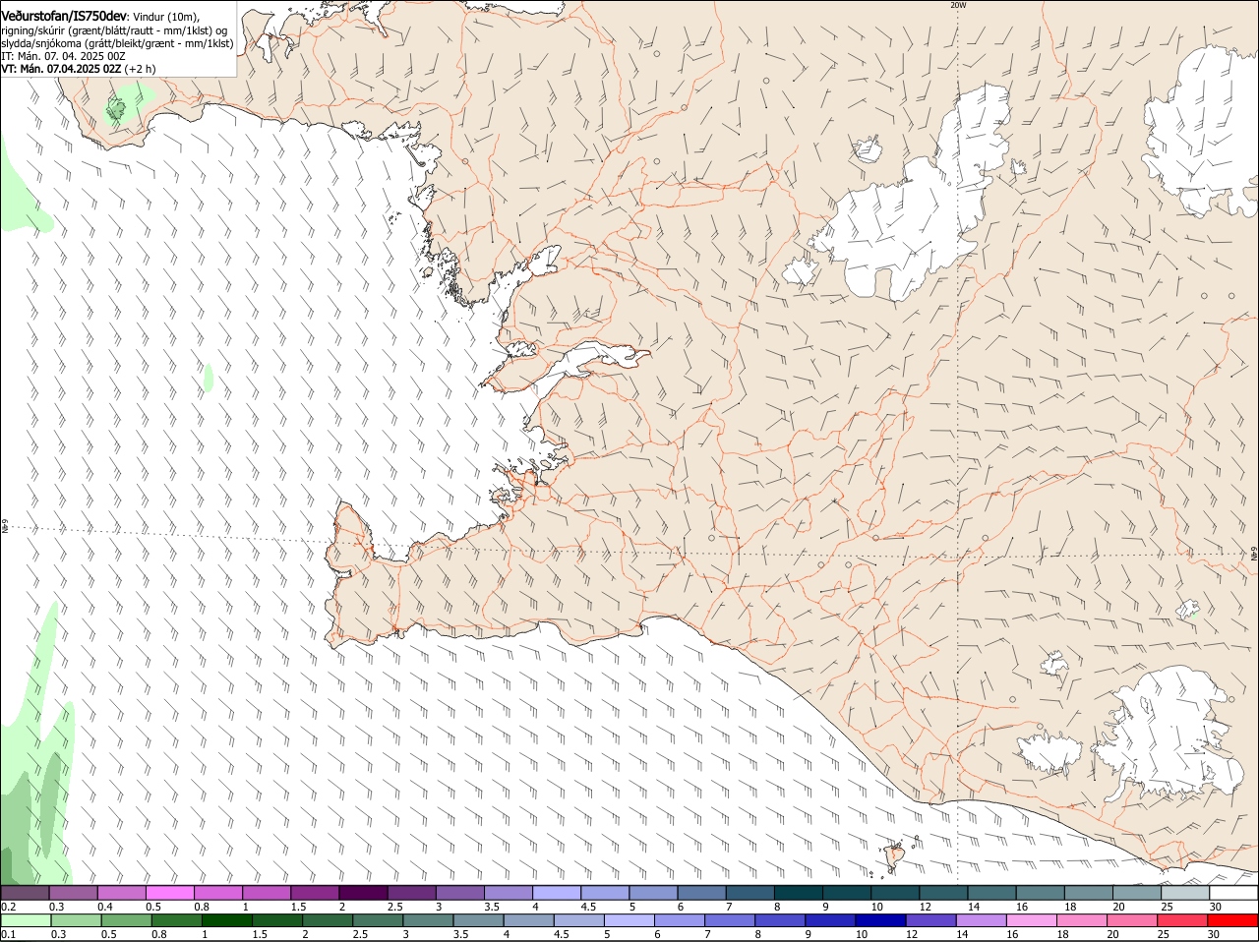1259x942 pixels.
Task: Select the white swatch after 30 in snow scale
Action: tap(1234, 893)
